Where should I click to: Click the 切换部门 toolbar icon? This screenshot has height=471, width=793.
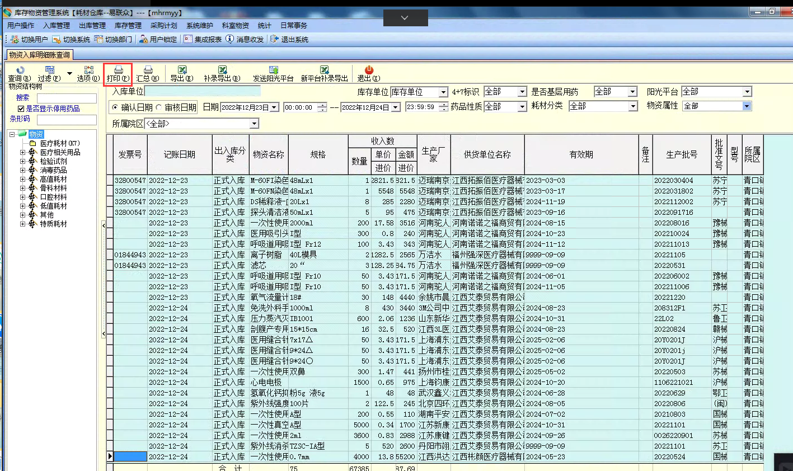tap(98, 39)
